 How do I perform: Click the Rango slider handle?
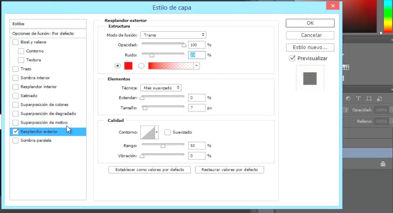tap(163, 146)
